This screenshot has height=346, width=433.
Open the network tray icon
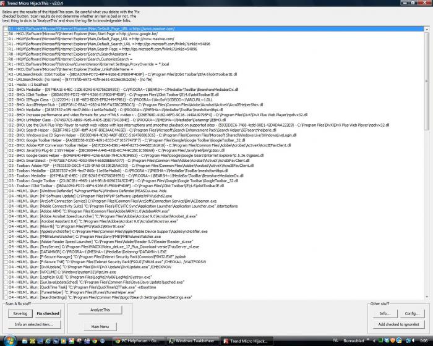[408, 340]
